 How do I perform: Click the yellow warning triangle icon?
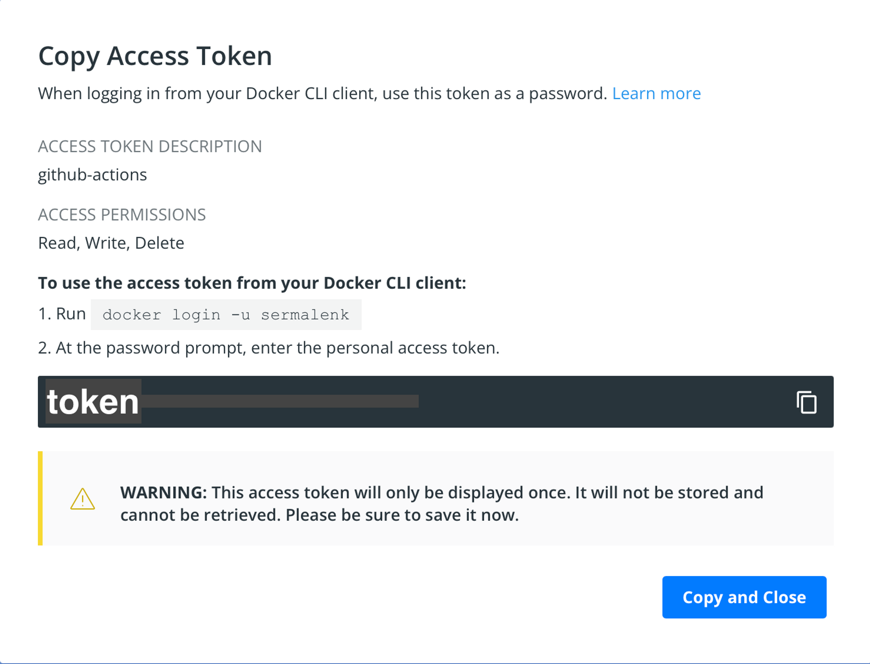(82, 499)
